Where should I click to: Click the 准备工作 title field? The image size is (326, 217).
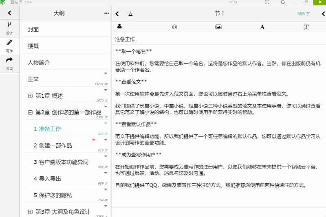(x=219, y=39)
